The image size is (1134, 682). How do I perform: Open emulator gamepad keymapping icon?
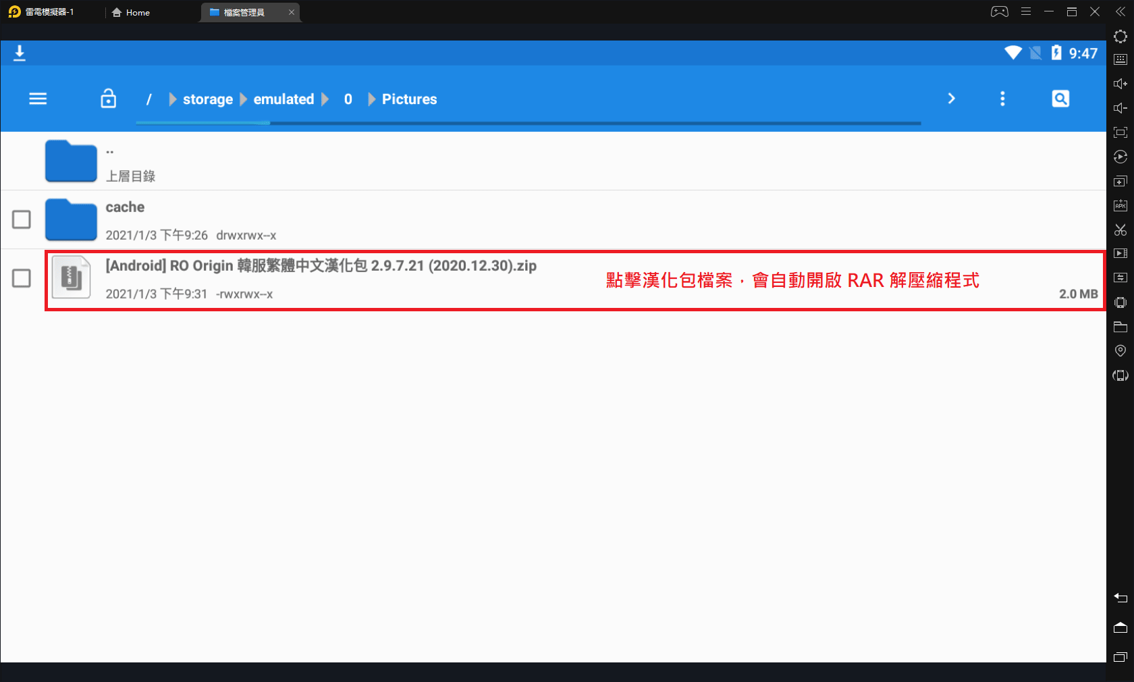[x=1000, y=11]
